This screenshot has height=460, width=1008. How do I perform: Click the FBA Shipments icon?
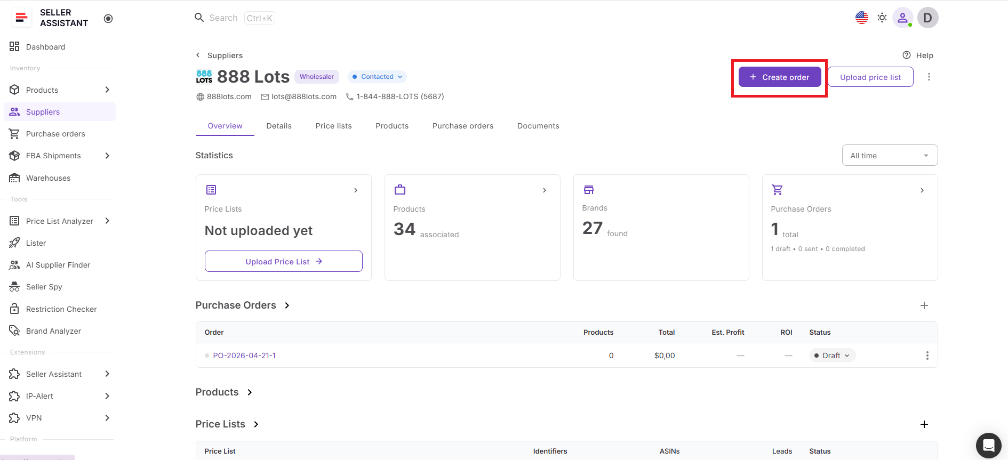(14, 156)
